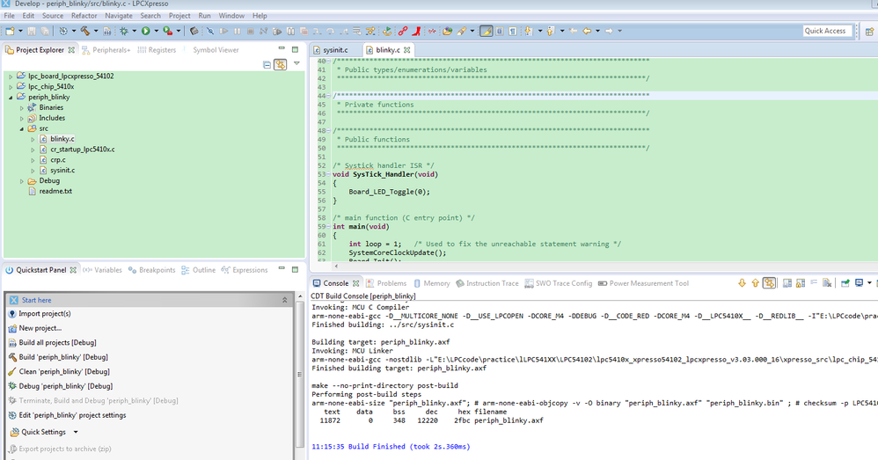Open the New file wizard icon
This screenshot has width=878, height=460.
10,31
